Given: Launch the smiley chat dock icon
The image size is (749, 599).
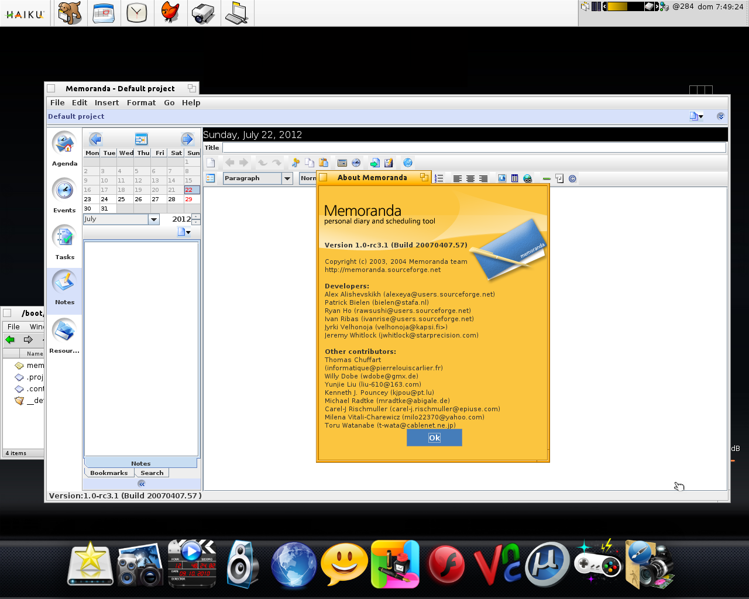Looking at the screenshot, I should pyautogui.click(x=344, y=564).
